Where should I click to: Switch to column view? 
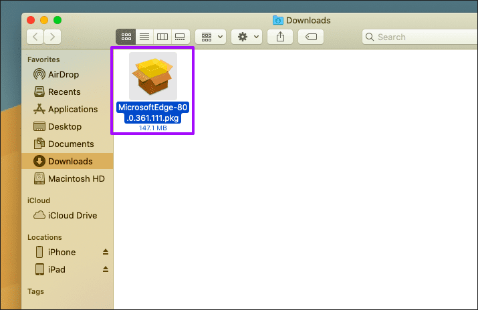click(162, 37)
